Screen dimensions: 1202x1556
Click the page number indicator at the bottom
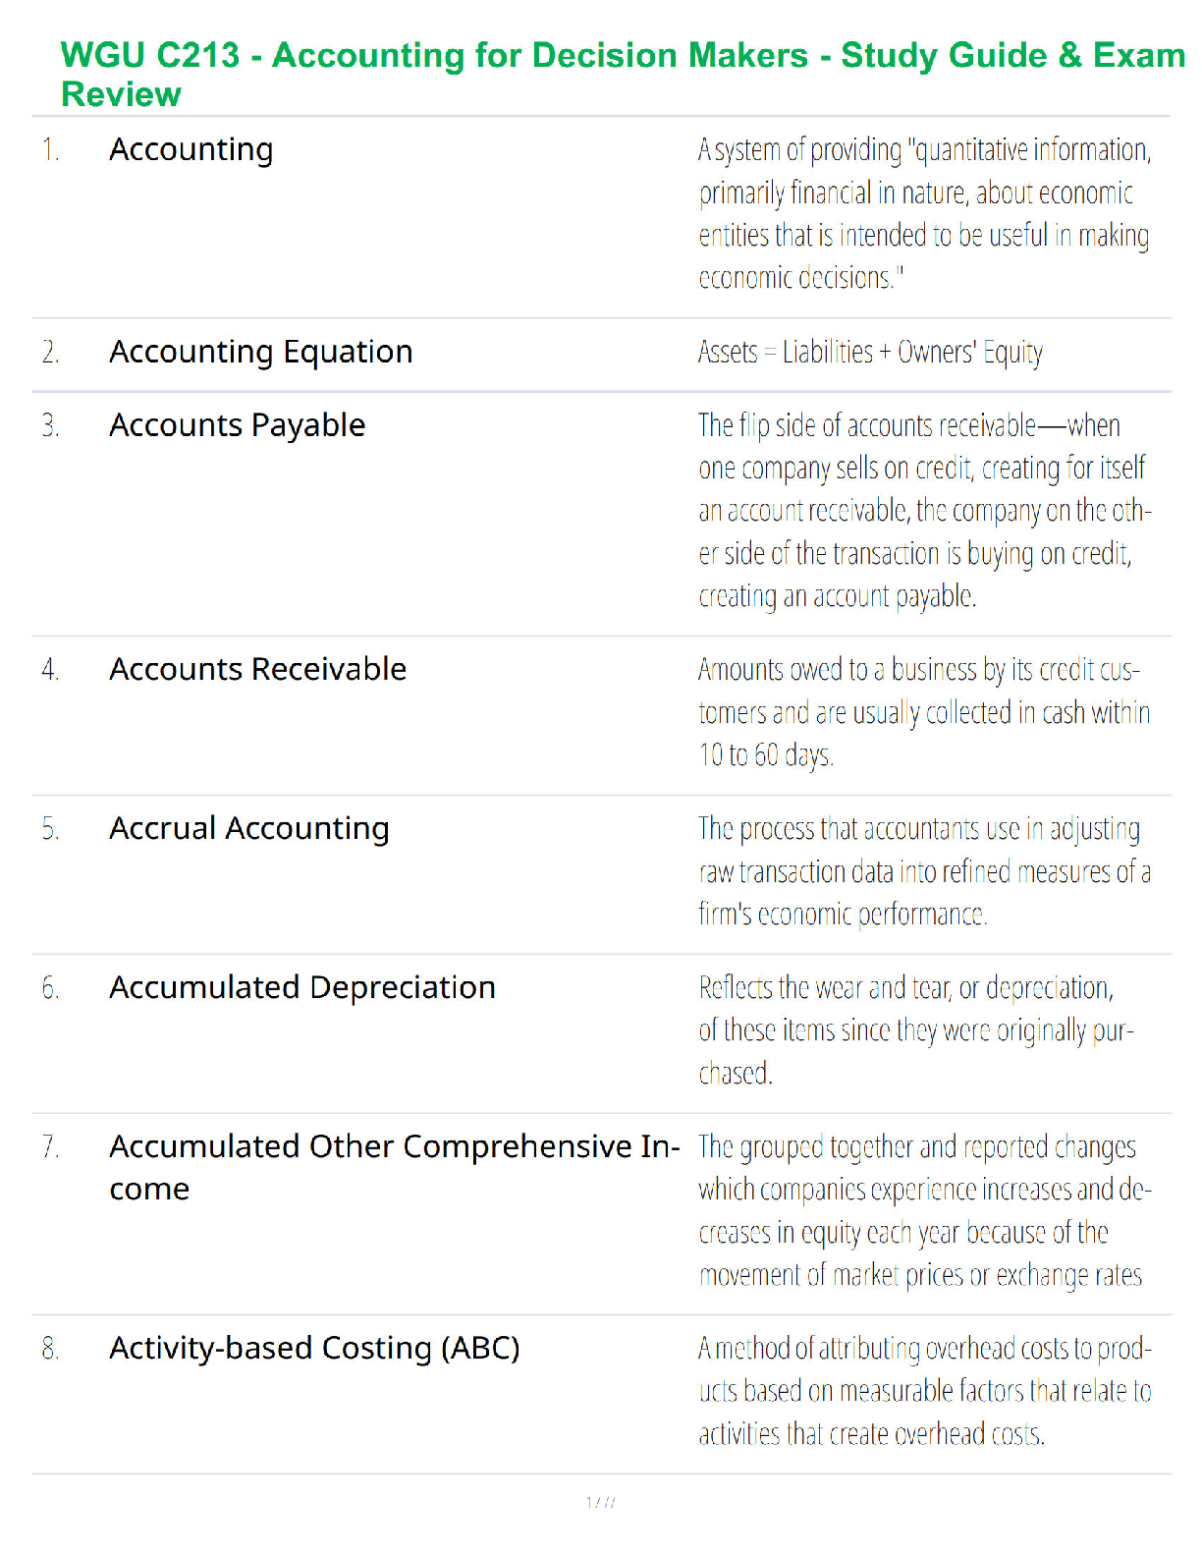click(x=601, y=1503)
